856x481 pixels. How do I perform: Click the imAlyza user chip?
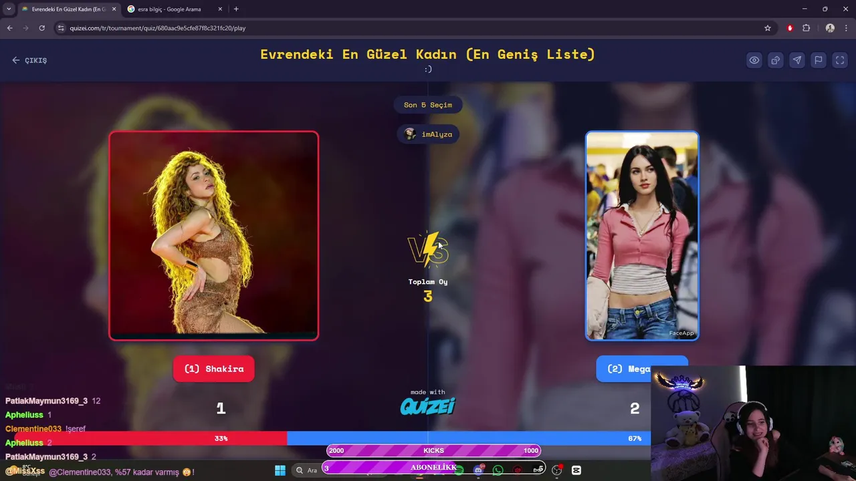coord(428,134)
